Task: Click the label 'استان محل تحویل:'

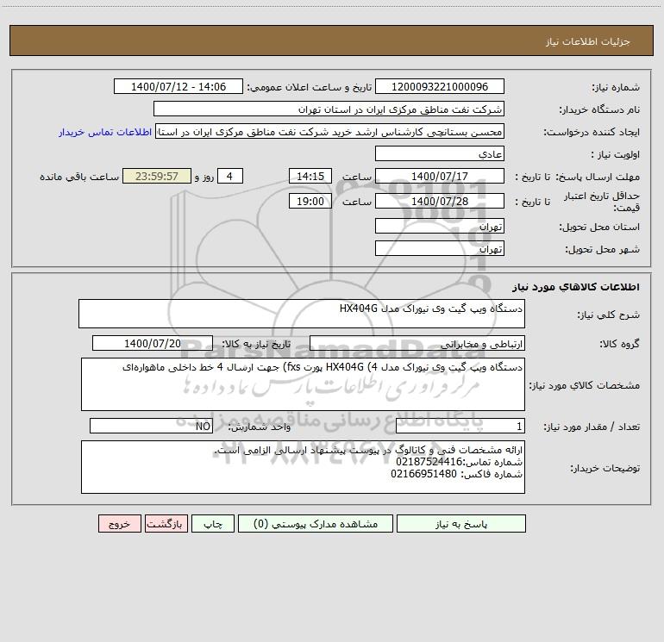Action: (x=599, y=227)
